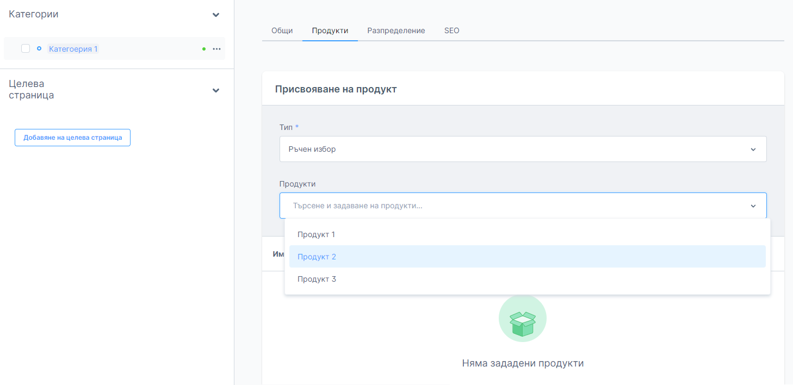Open the Разпределение tab
Screen dimensions: 793x385
coord(396,30)
